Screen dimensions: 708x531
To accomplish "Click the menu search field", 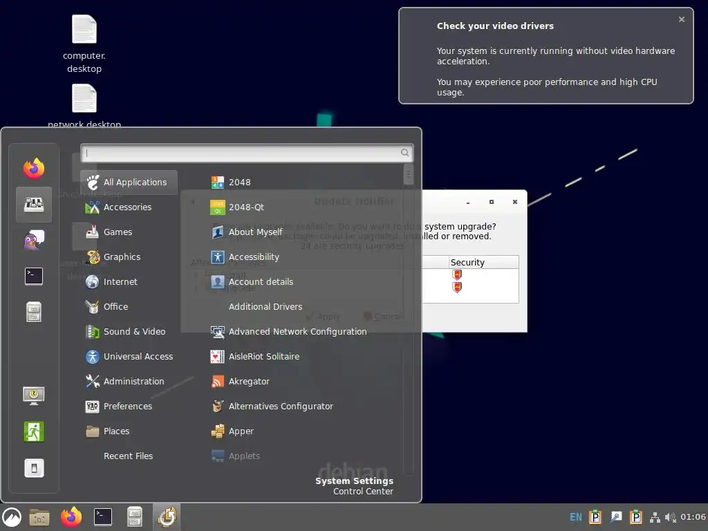I will [x=247, y=153].
